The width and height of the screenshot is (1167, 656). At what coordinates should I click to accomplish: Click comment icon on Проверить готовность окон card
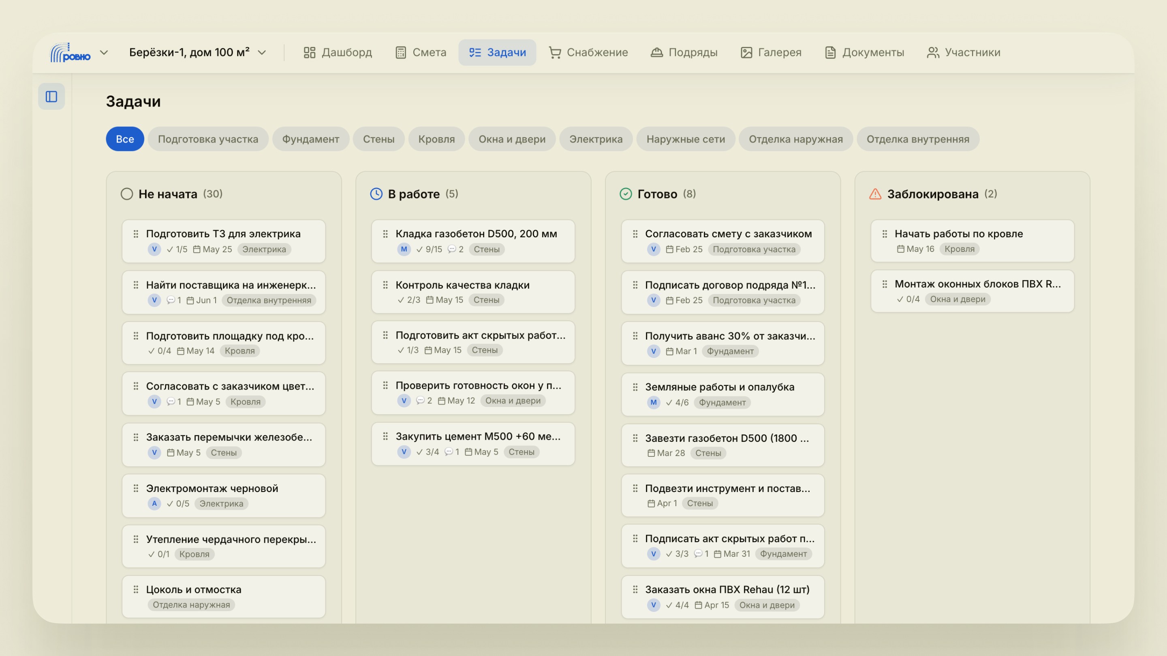[421, 400]
